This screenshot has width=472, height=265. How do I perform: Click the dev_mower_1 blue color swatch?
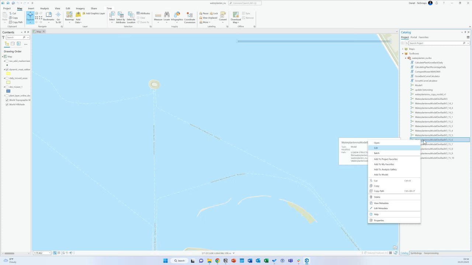(8, 91)
